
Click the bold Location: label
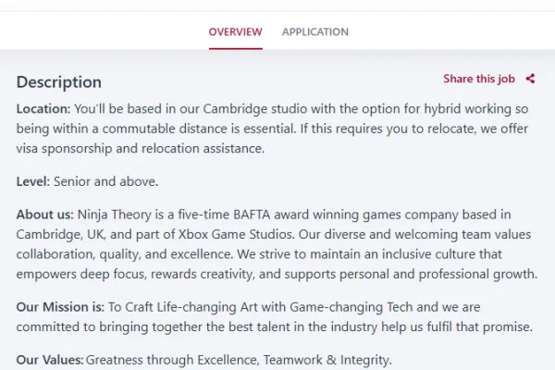pos(43,109)
